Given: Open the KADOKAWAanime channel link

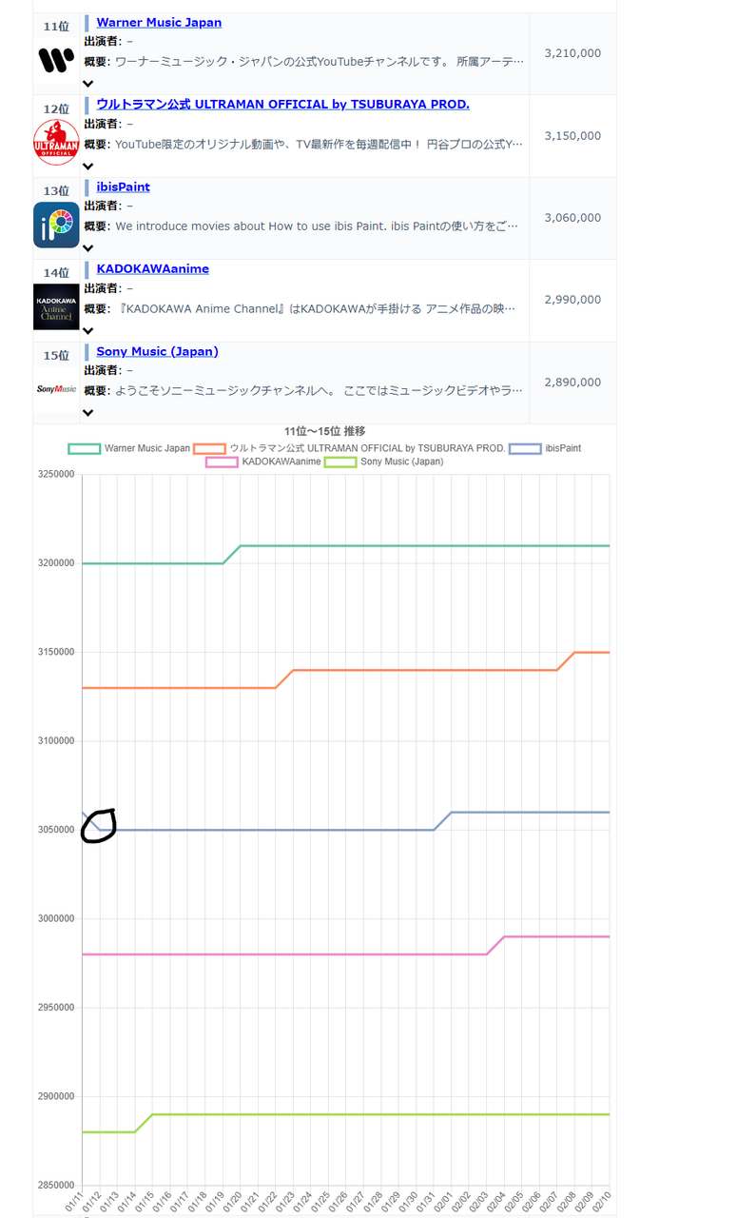Looking at the screenshot, I should [x=152, y=268].
